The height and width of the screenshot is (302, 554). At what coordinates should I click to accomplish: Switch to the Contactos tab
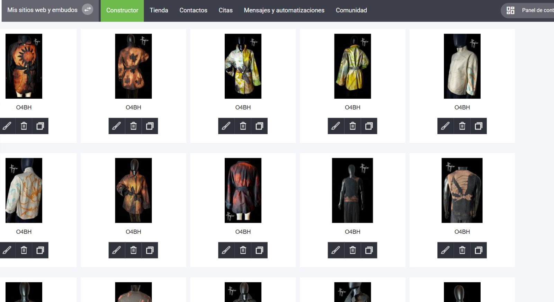pos(193,10)
